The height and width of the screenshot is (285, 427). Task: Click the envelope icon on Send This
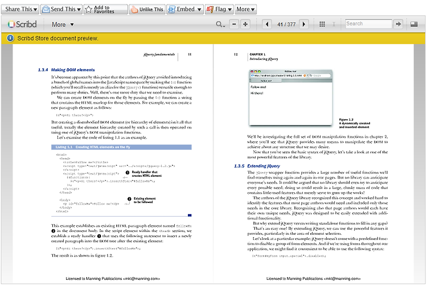(x=46, y=9)
